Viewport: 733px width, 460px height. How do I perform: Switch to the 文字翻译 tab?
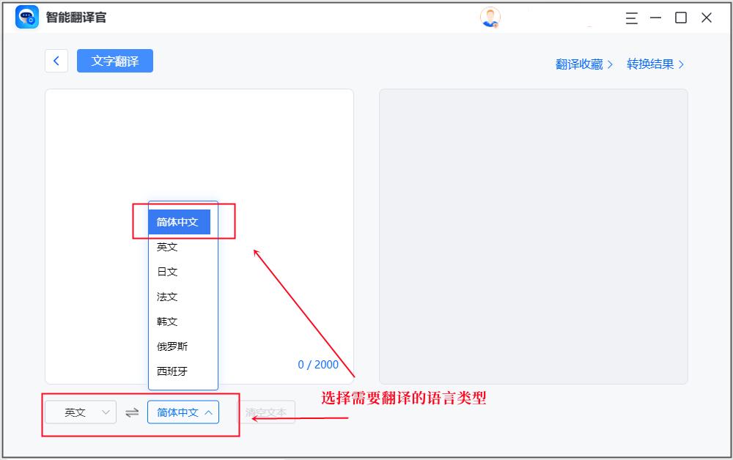tap(114, 61)
